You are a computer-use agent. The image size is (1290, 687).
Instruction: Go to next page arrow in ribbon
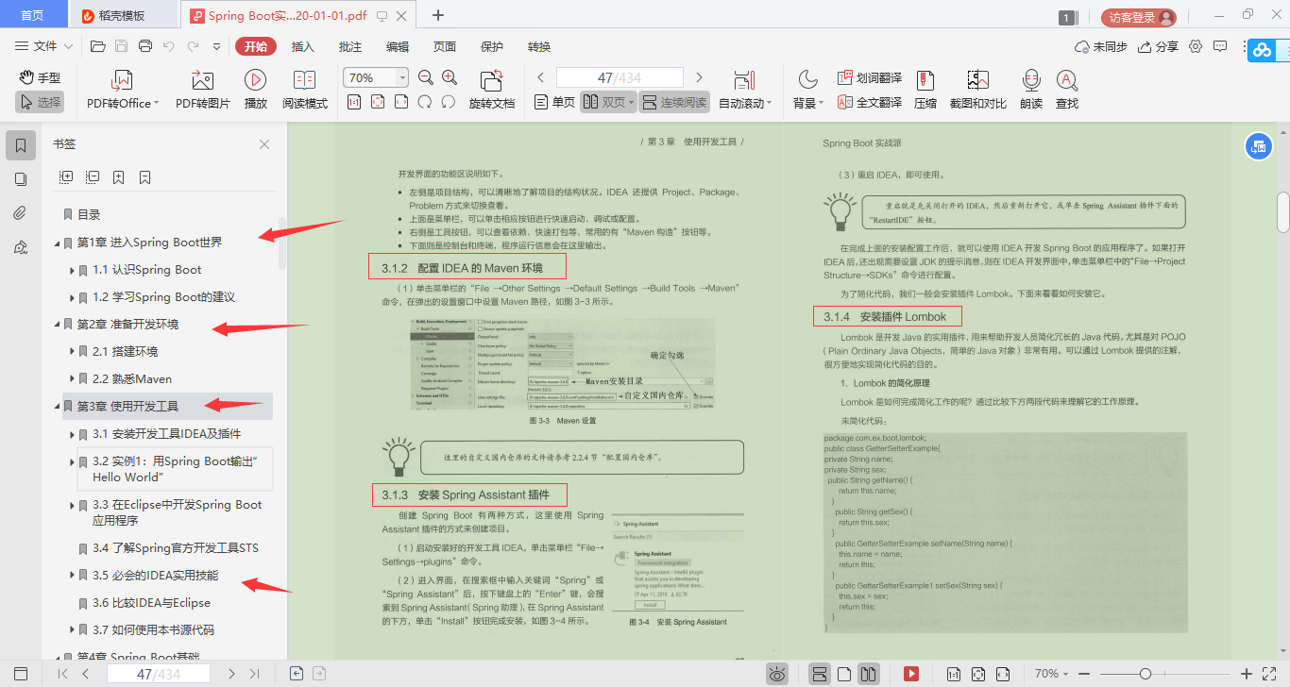(699, 77)
